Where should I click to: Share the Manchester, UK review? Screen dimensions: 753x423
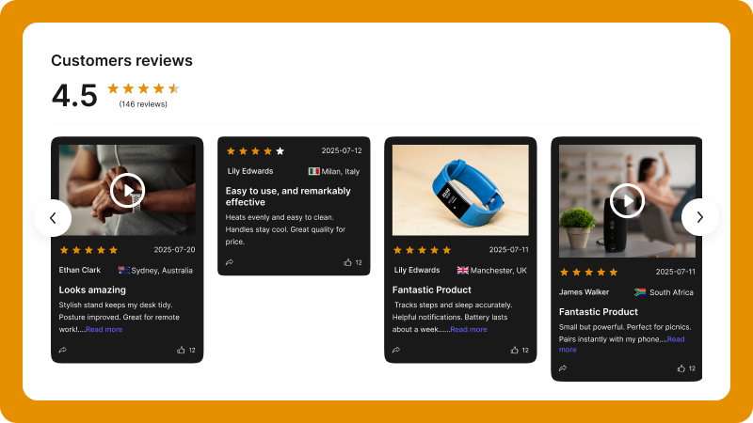coord(396,350)
